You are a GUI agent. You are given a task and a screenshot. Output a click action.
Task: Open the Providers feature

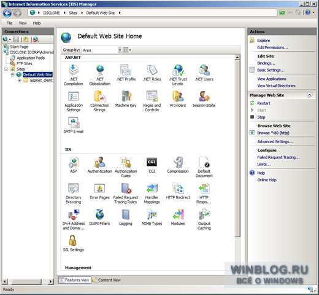coord(178,99)
